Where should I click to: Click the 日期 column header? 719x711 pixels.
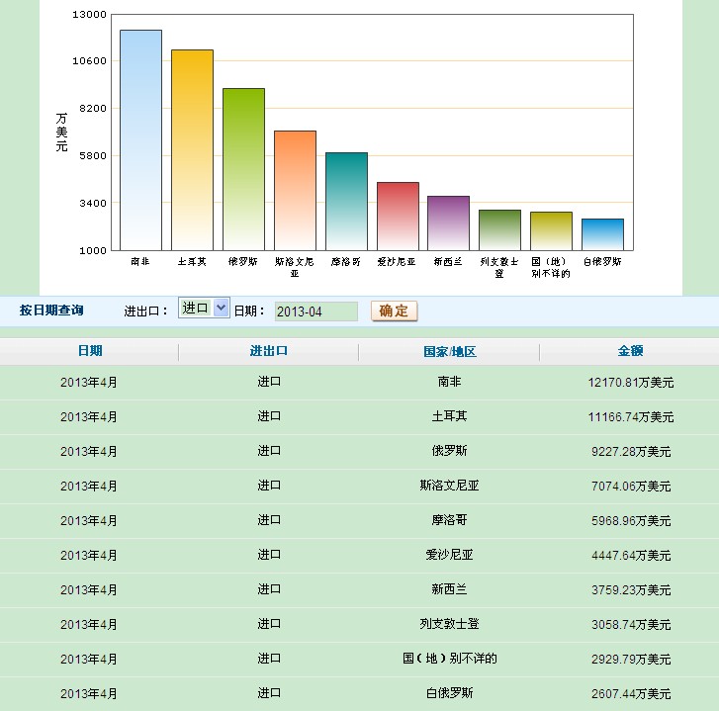pyautogui.click(x=90, y=351)
